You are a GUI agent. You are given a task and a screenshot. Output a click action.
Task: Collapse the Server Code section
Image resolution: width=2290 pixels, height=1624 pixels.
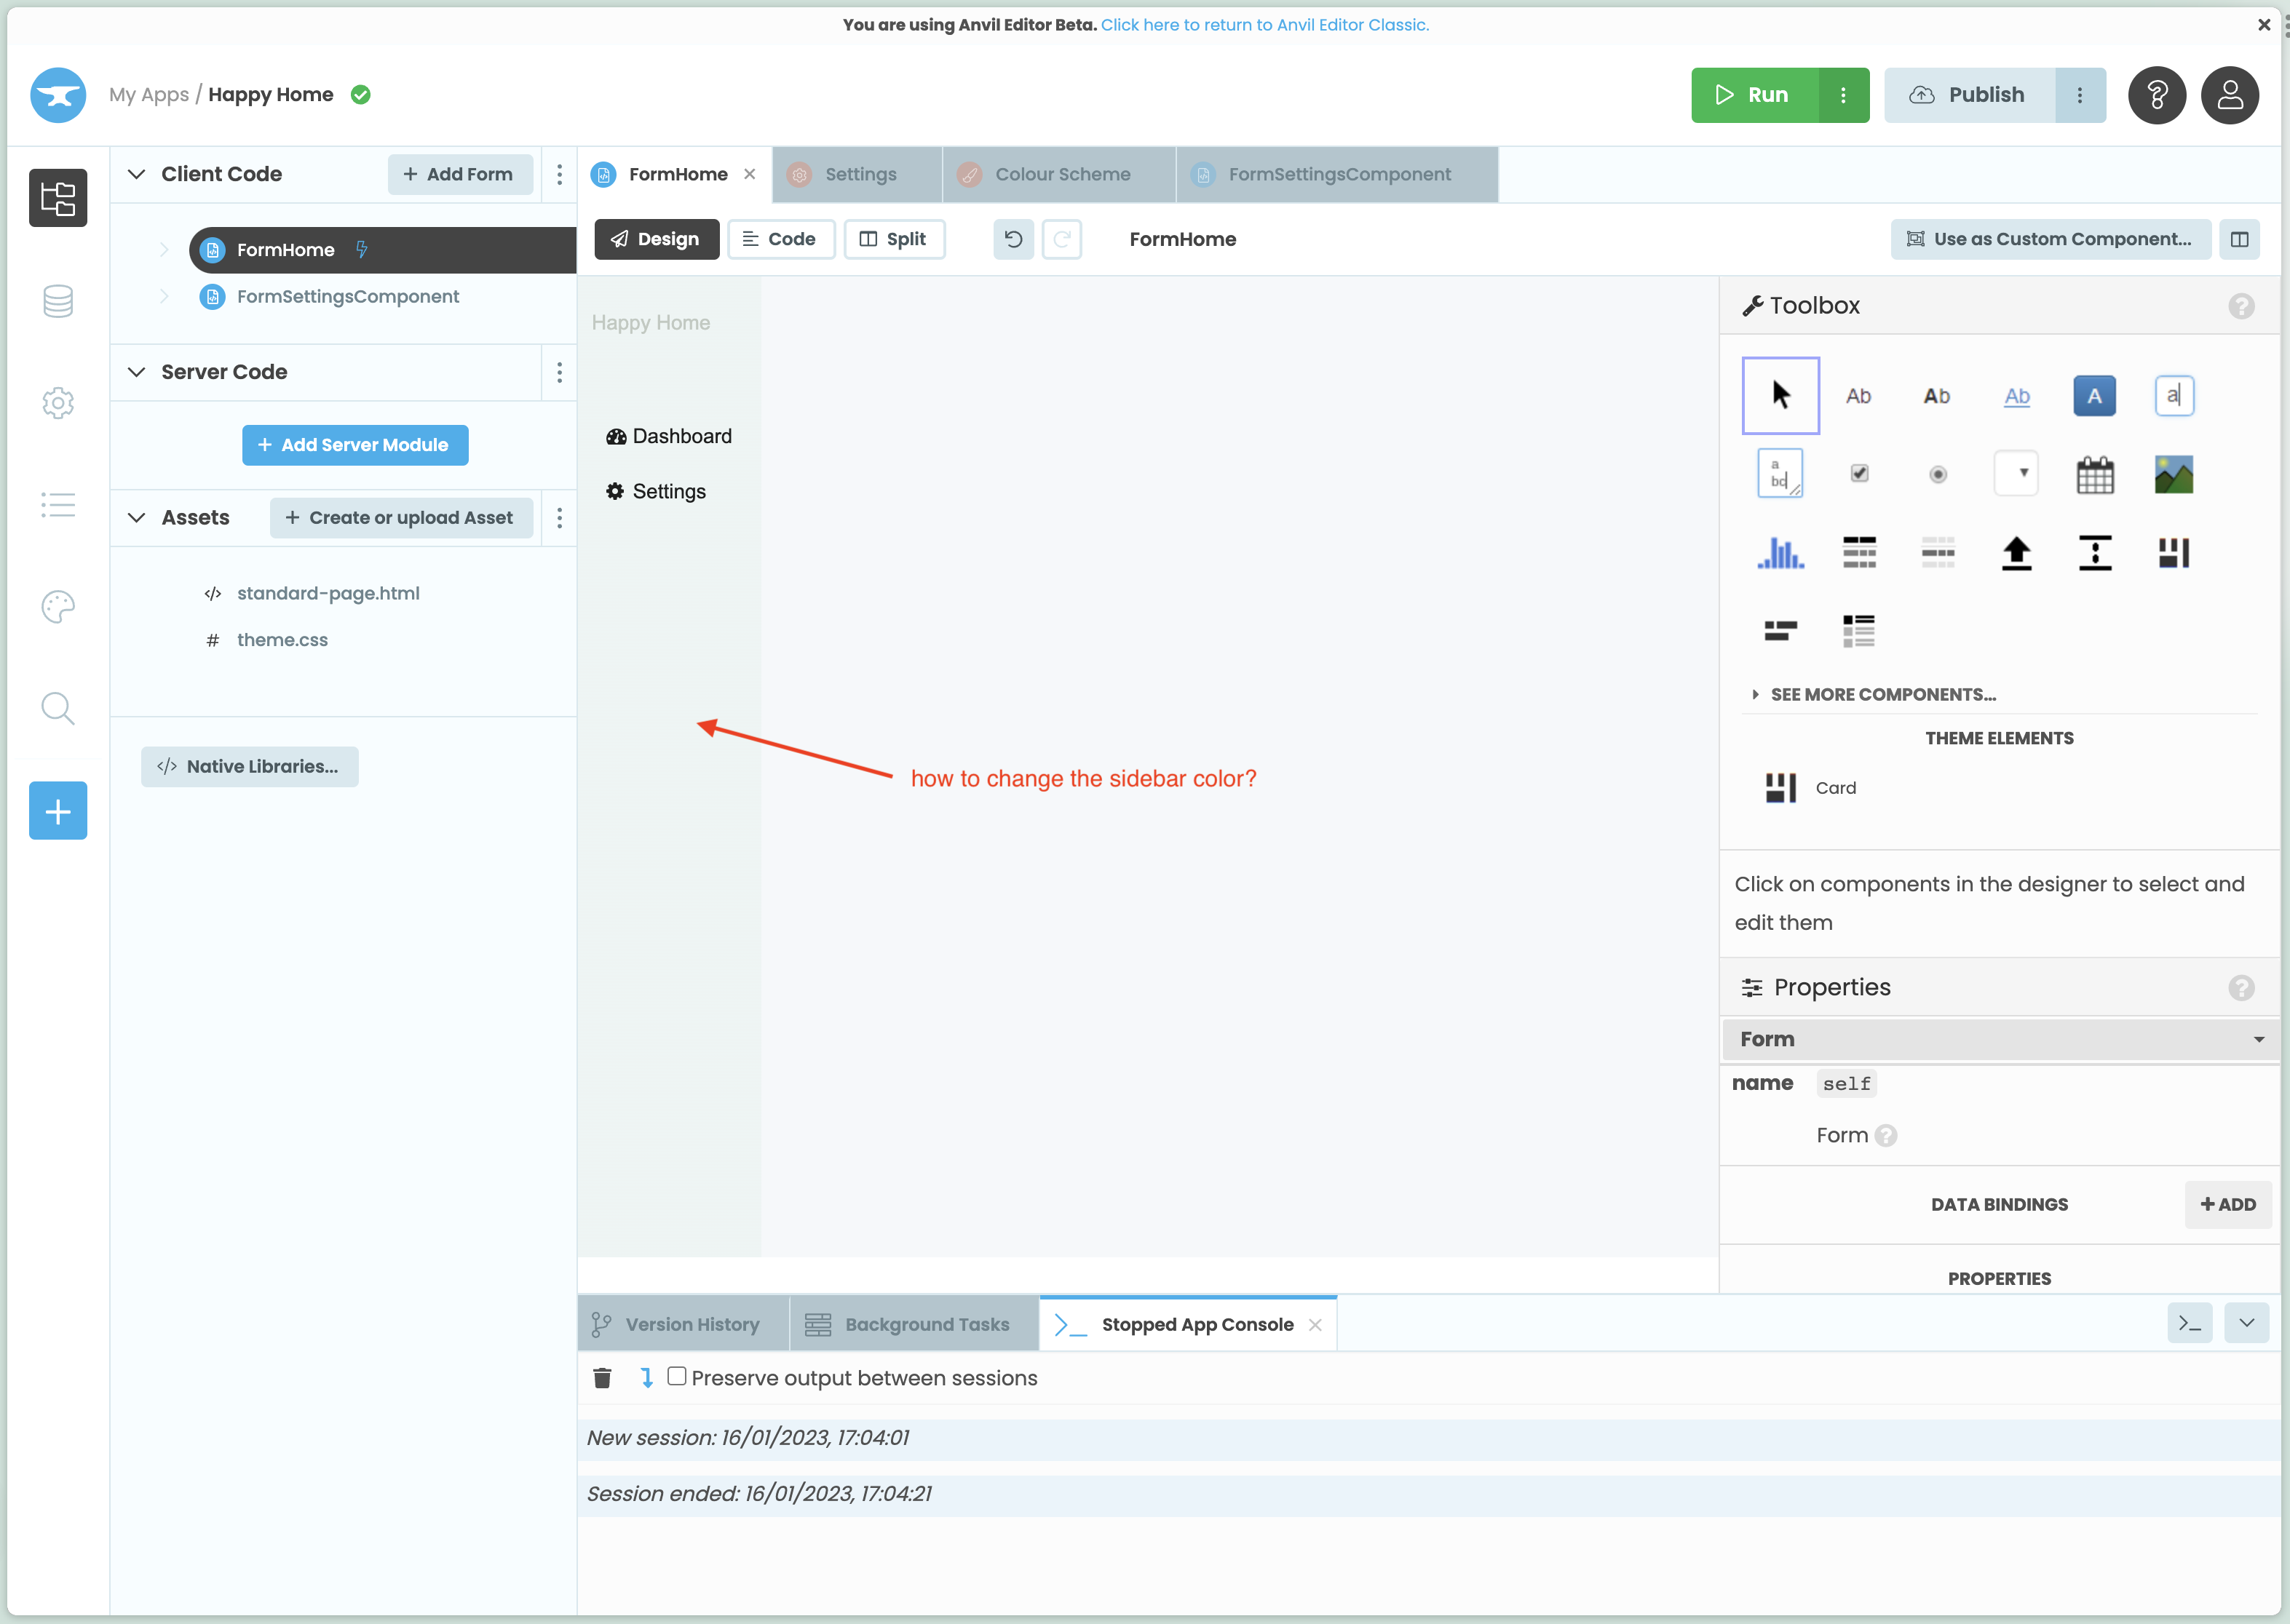[x=137, y=372]
